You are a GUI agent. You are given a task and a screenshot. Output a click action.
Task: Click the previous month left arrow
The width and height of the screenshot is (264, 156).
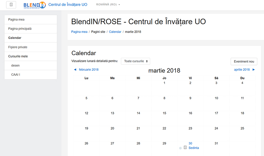[x=75, y=70]
